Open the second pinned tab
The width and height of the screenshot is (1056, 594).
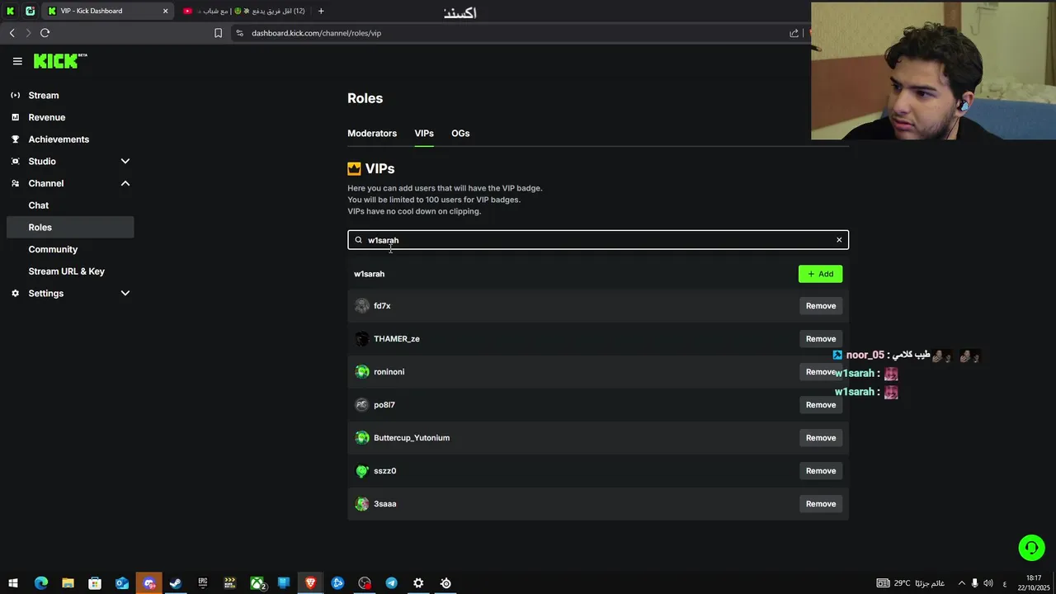(x=31, y=11)
